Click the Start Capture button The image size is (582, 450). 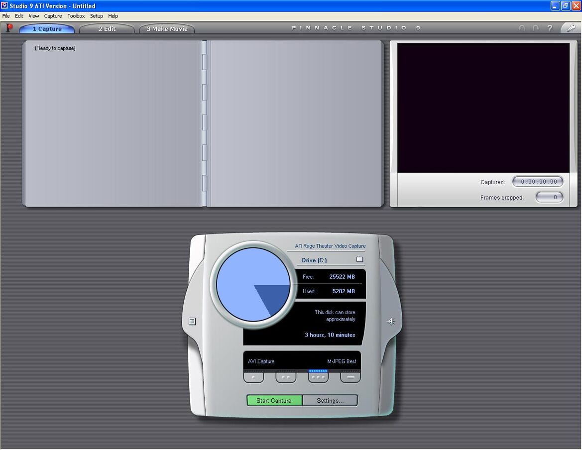(x=274, y=401)
